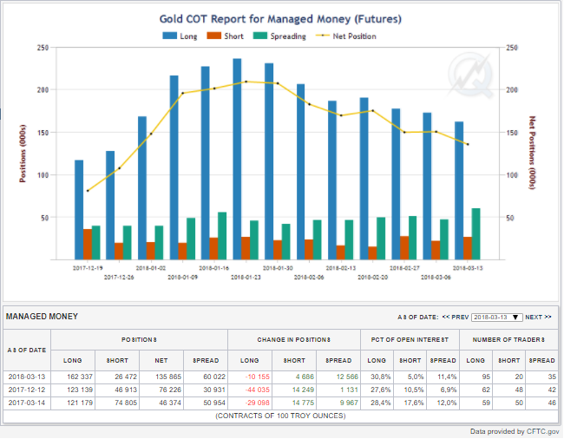Select the 2018-03-13 table row date
Viewport: 564px width, 439px height.
tap(27, 377)
